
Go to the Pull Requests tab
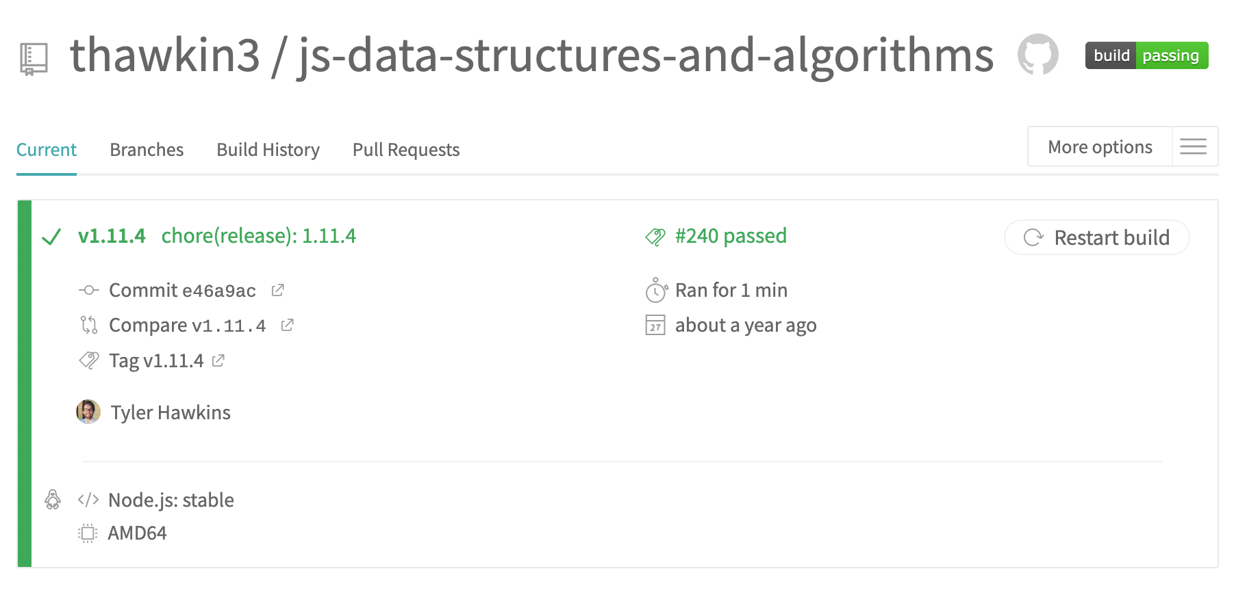point(406,150)
